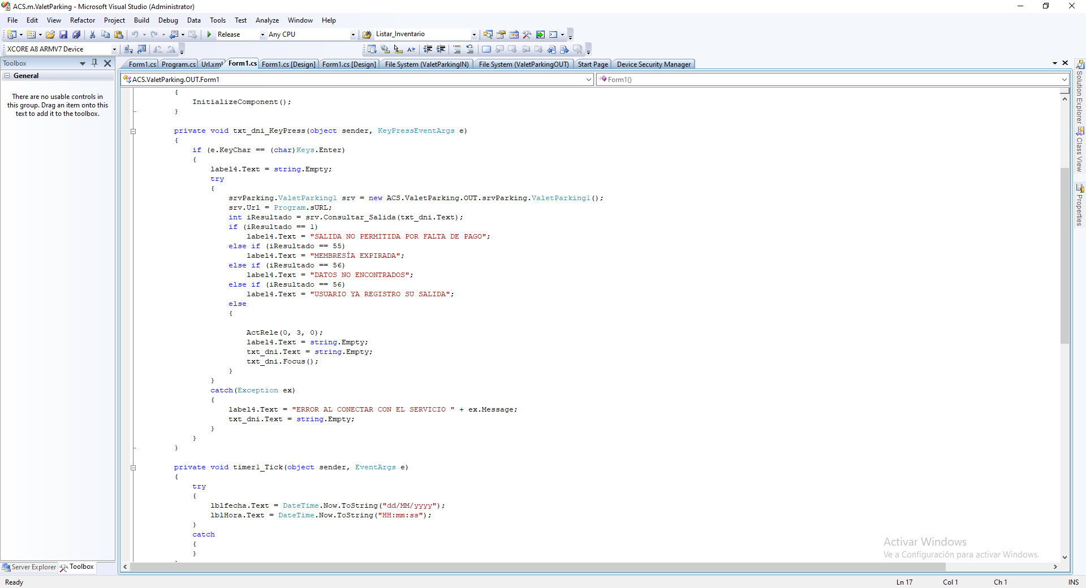Toggle auto-hide pin on the Toolbox panel

coord(94,63)
